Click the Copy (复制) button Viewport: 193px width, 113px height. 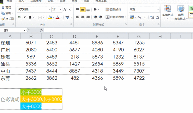coord(7,13)
